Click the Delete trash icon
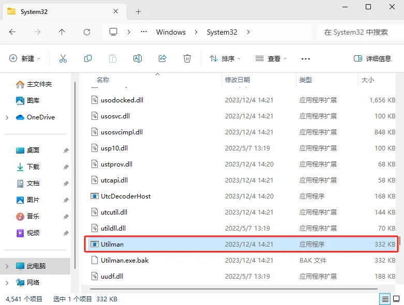This screenshot has height=305, width=404. point(187,58)
